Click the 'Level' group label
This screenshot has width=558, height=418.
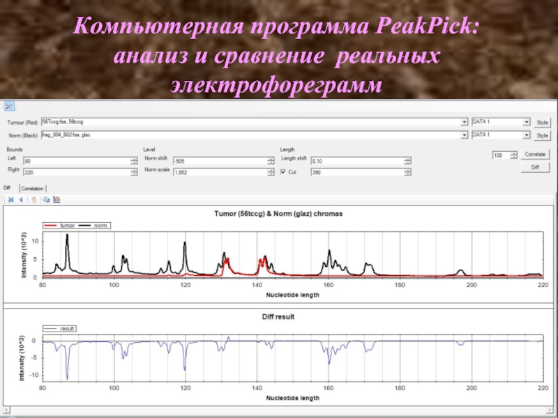pyautogui.click(x=149, y=150)
